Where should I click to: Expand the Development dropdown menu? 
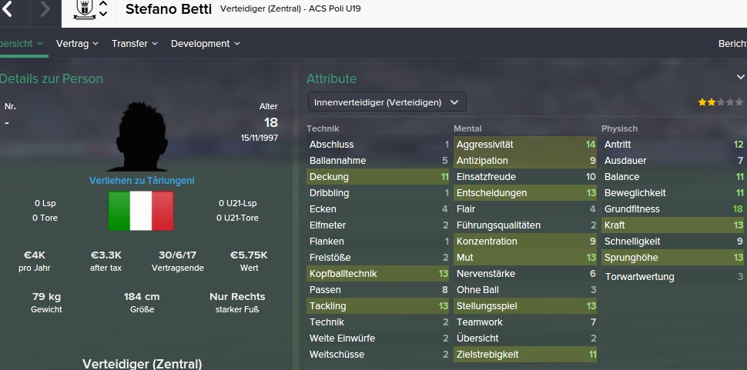pyautogui.click(x=205, y=44)
